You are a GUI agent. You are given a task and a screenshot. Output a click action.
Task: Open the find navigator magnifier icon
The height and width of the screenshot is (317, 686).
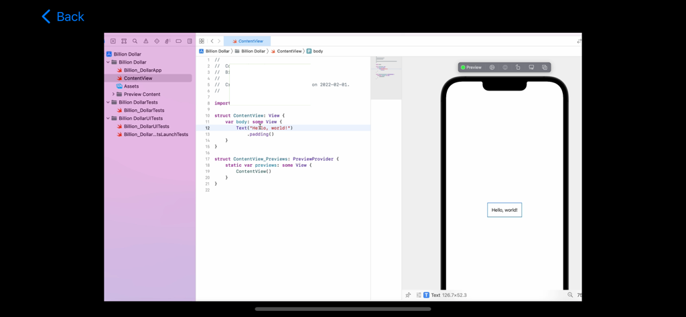pos(135,41)
